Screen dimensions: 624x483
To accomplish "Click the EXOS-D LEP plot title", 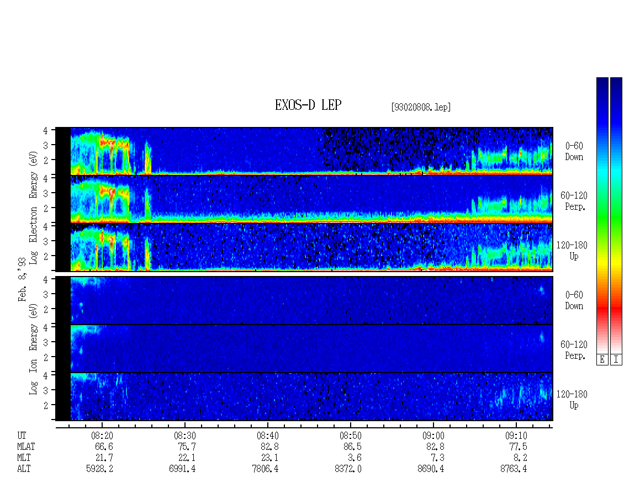I will tap(308, 105).
